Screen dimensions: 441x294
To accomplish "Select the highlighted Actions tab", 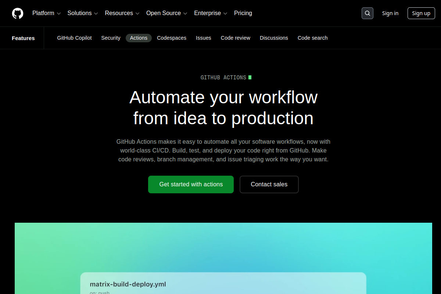I will tap(139, 38).
